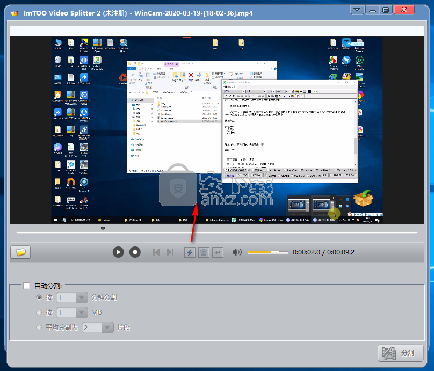Screen dimensions: 434x371
Task: Expand the MB size dropdown
Action: point(82,312)
